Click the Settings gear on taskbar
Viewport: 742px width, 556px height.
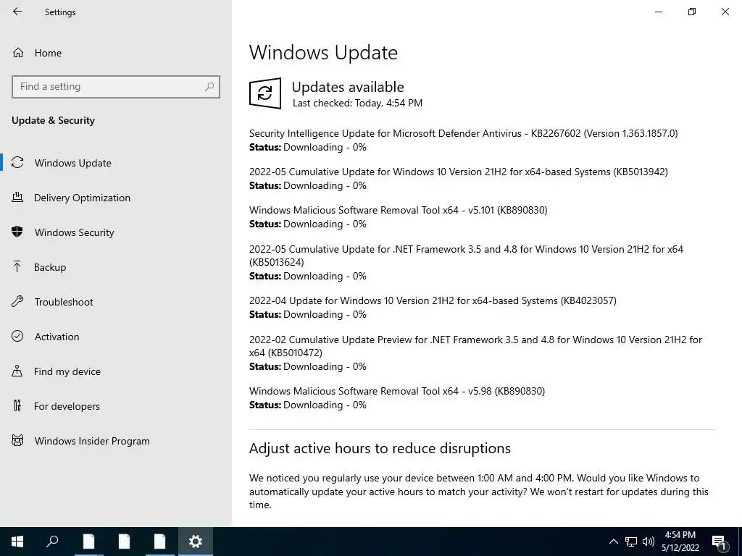coord(196,542)
